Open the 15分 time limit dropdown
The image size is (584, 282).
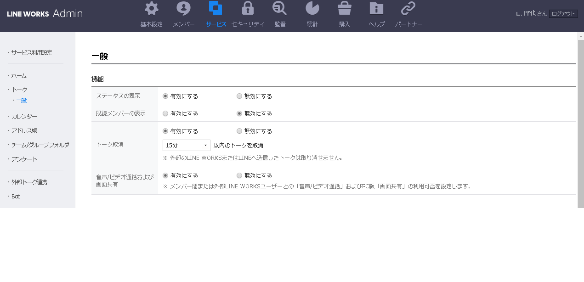[x=187, y=145]
